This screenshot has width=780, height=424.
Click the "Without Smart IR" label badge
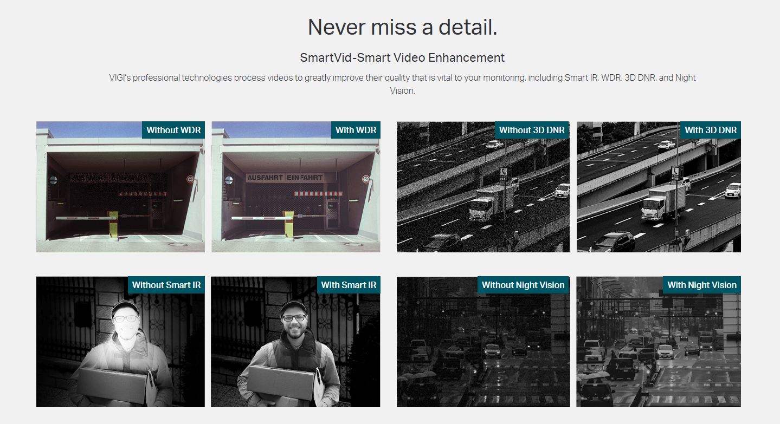166,285
